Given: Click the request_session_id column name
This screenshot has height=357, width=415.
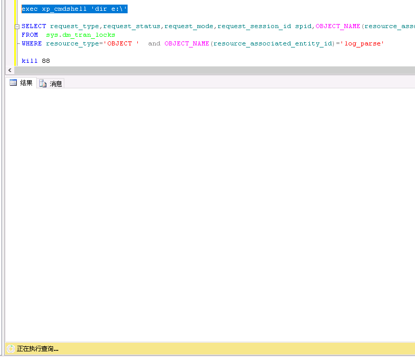Looking at the screenshot, I should coord(254,27).
